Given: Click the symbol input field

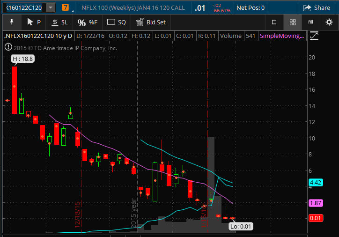Looking at the screenshot, I should point(23,7).
